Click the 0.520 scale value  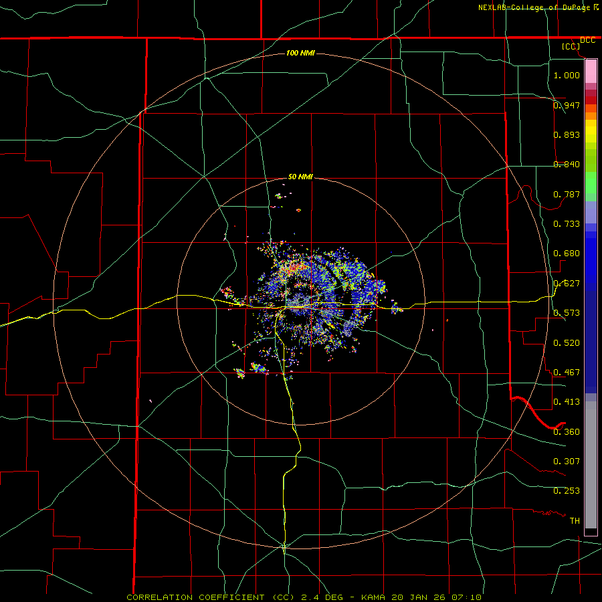coord(567,342)
